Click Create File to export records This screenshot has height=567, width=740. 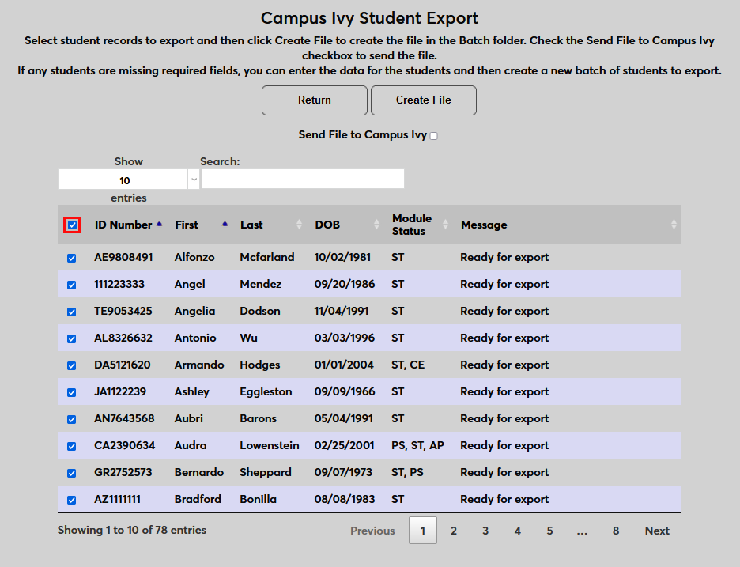423,100
